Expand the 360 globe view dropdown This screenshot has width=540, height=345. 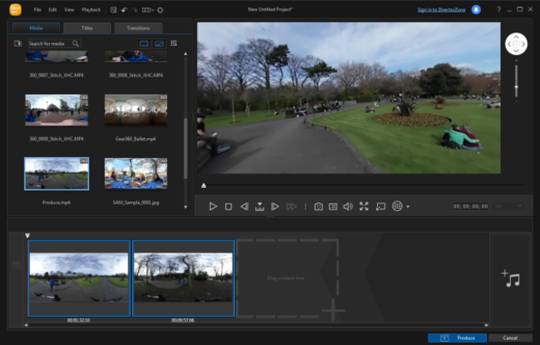(408, 207)
